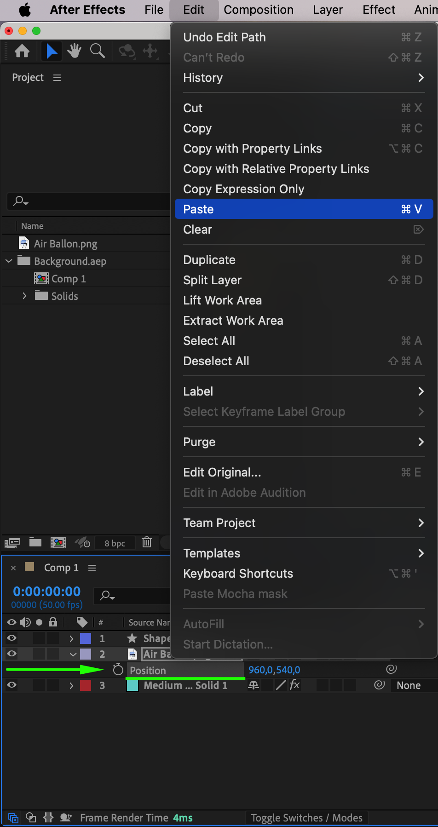Select Duplicate in the Edit menu
The height and width of the screenshot is (827, 438).
point(304,260)
